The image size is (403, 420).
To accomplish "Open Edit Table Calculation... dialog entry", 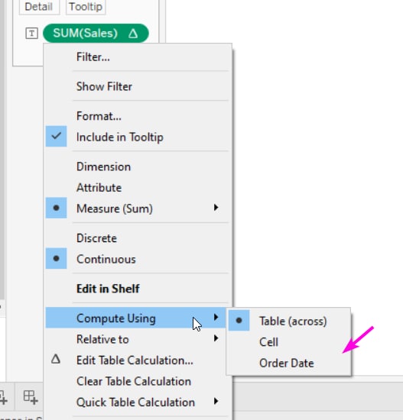I will 137,360.
